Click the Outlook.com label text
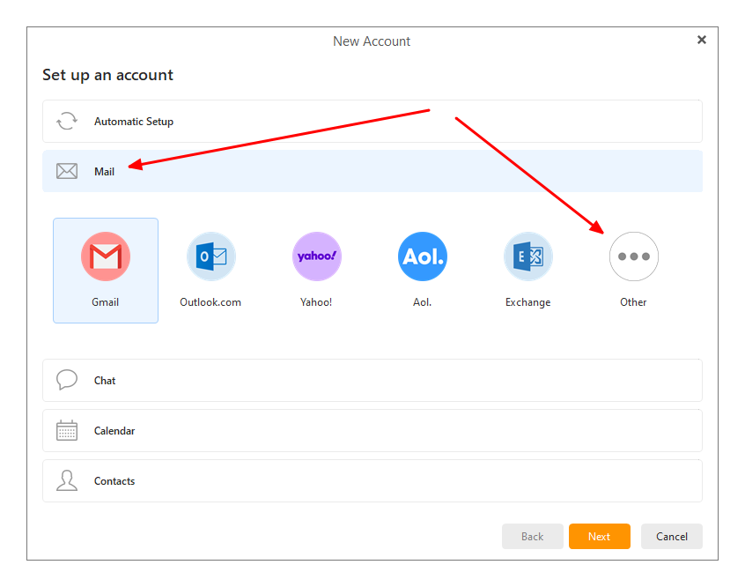745x587 pixels. click(x=210, y=302)
